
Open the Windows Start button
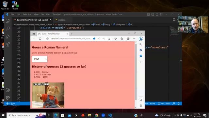click(3, 115)
